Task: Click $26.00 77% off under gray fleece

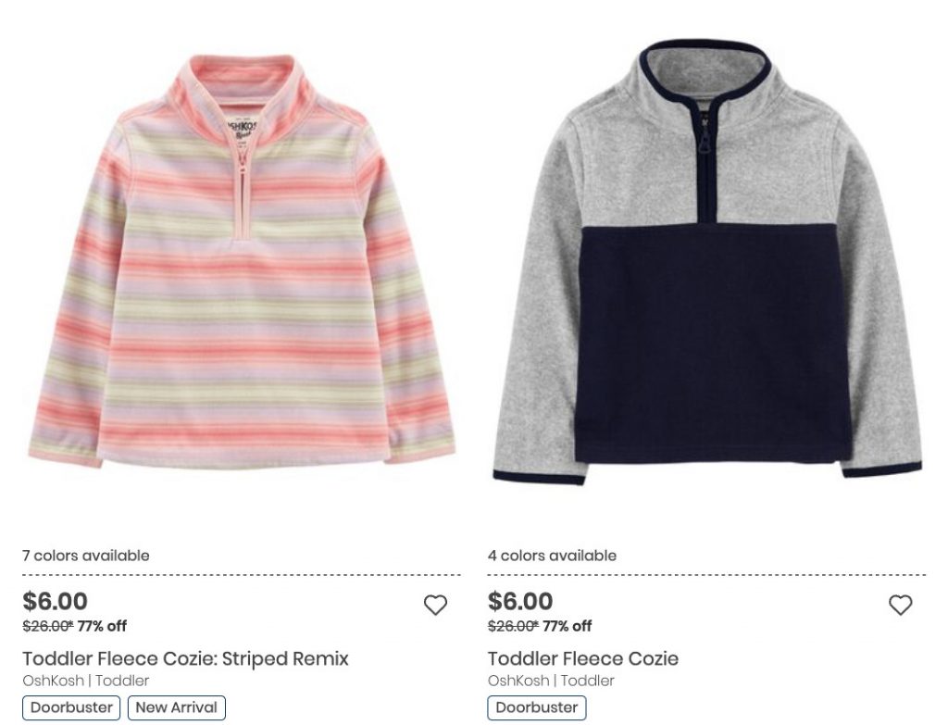Action: [540, 626]
